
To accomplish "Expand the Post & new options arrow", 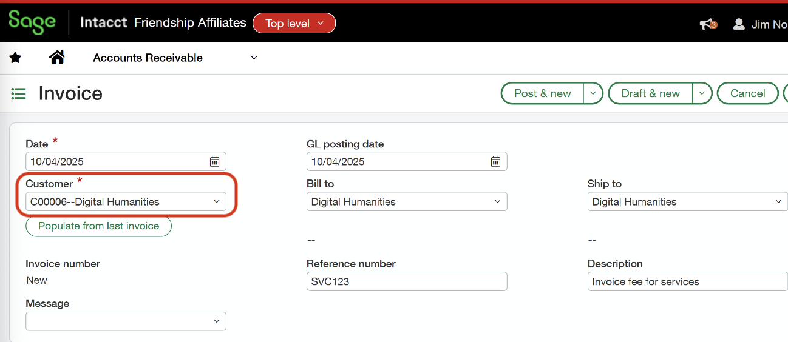I will click(x=593, y=93).
